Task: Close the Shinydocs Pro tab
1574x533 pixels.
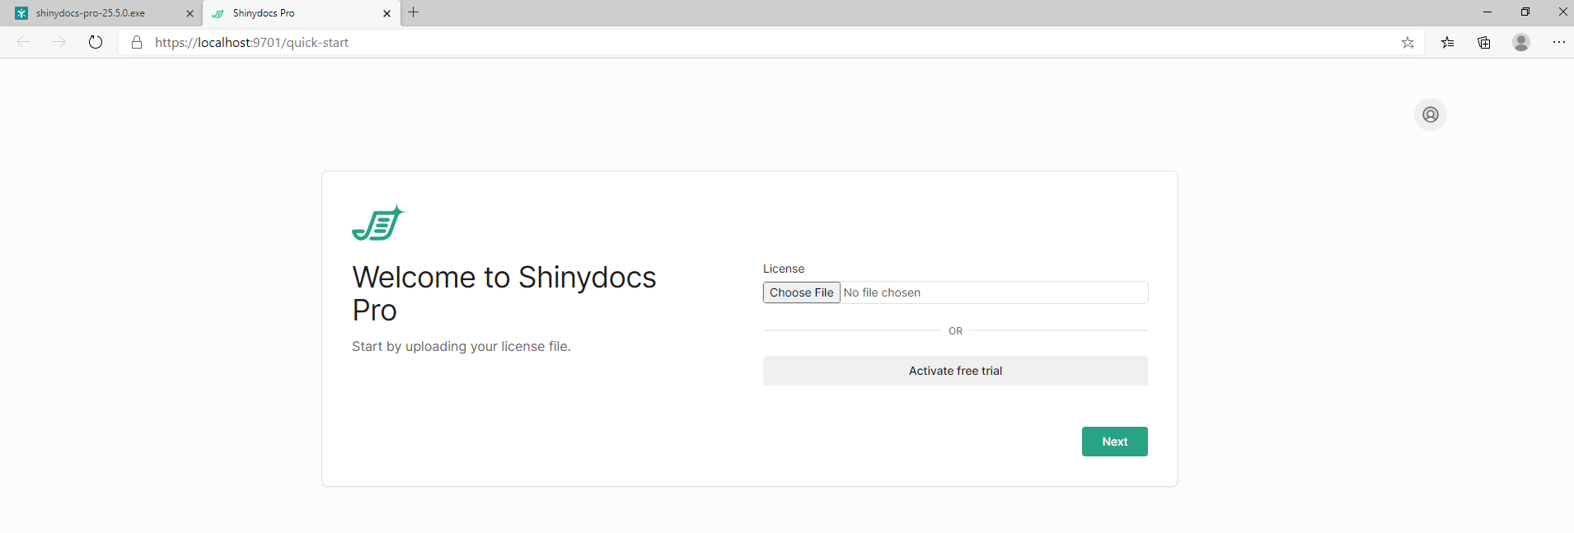Action: pos(386,13)
